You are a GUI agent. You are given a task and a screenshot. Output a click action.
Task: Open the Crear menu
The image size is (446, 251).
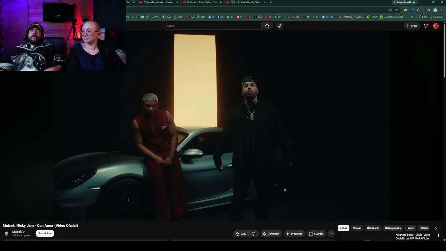(x=412, y=26)
